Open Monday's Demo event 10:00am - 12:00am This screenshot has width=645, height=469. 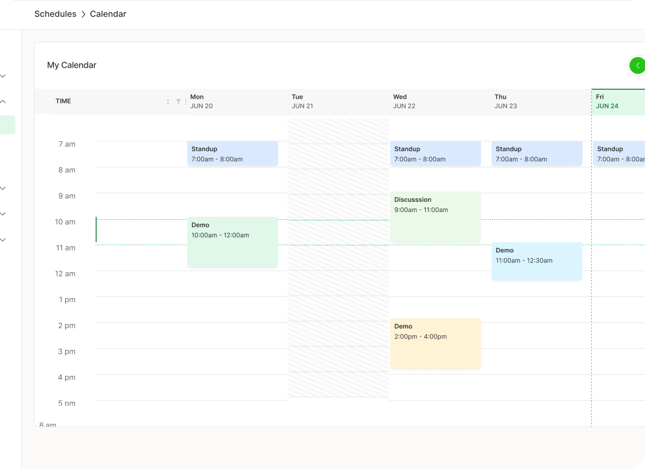coord(232,242)
